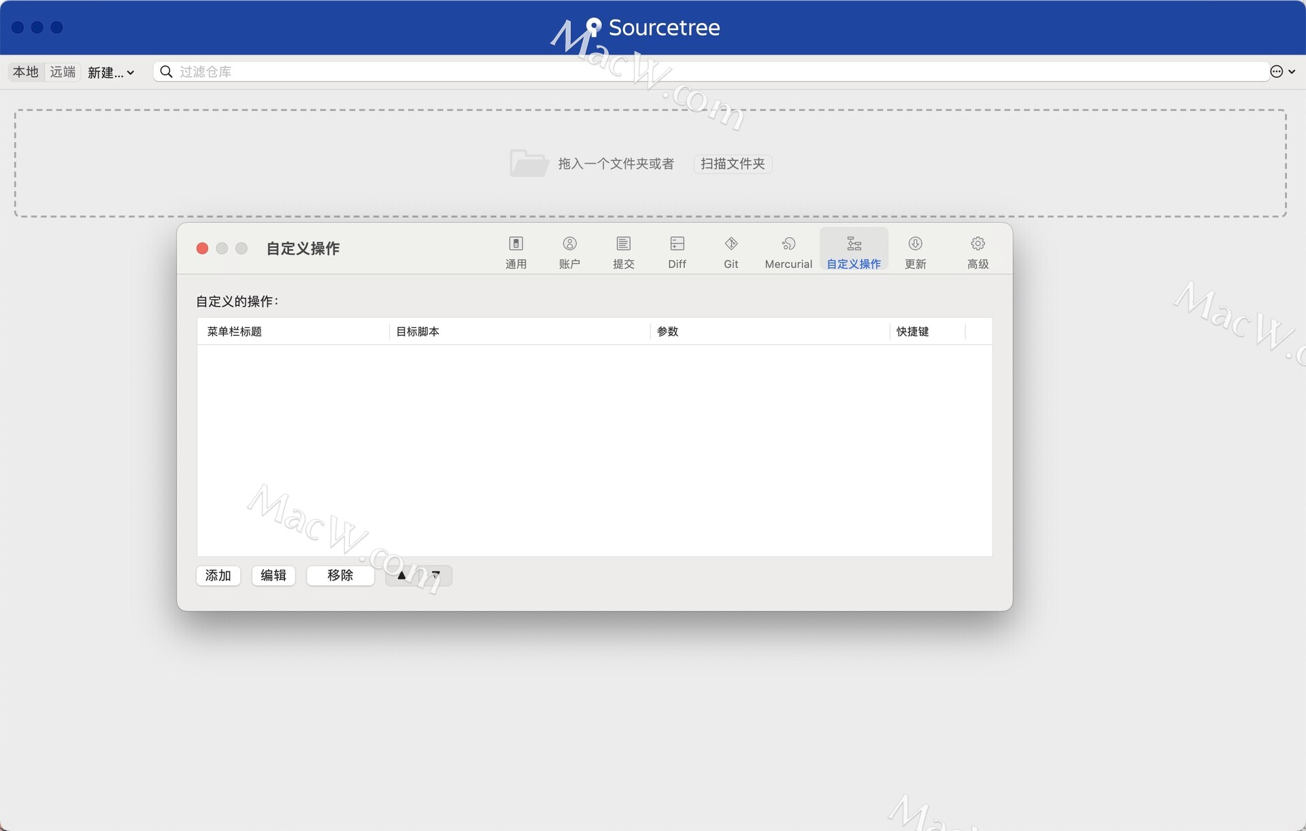Open the 更新 preferences tab
Image resolution: width=1306 pixels, height=831 pixels.
[x=916, y=252]
